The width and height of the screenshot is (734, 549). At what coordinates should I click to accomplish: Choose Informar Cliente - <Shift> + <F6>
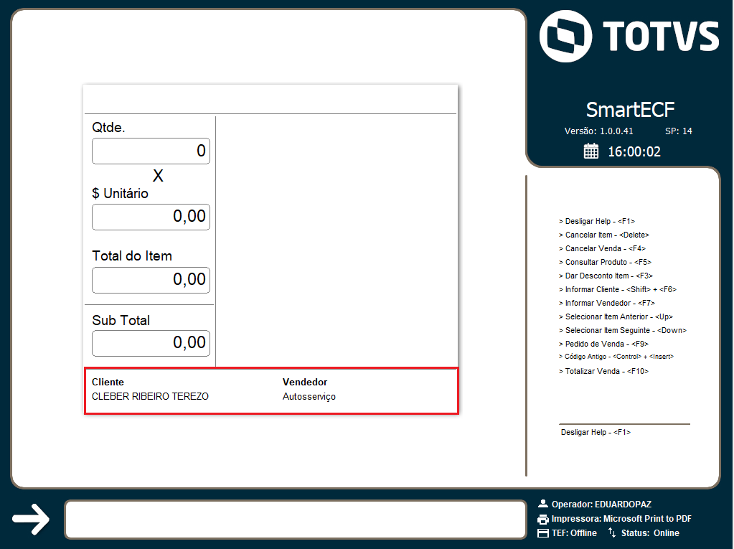pos(618,288)
